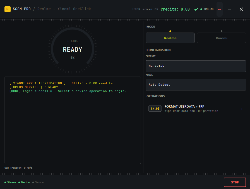Click the Stream status indicator
This screenshot has width=250, height=189.
[x=10, y=182]
